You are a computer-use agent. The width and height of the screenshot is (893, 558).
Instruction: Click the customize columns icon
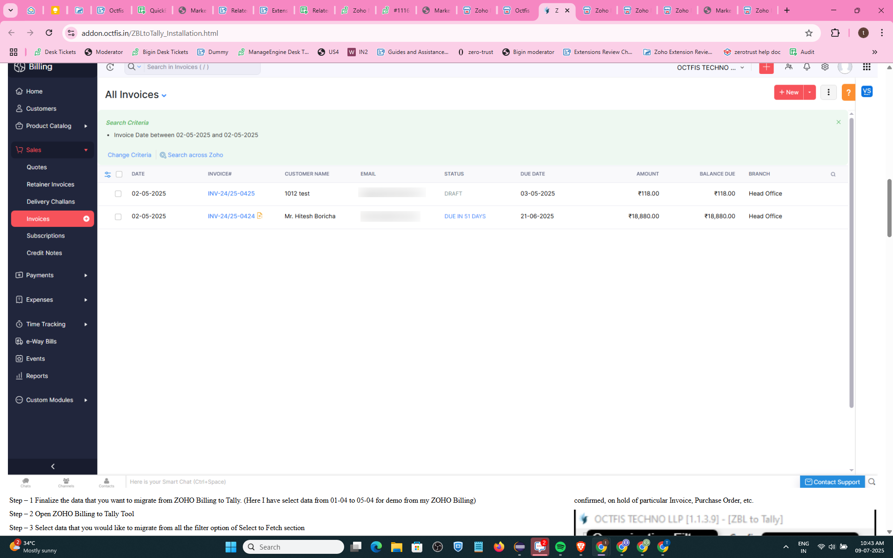107,174
